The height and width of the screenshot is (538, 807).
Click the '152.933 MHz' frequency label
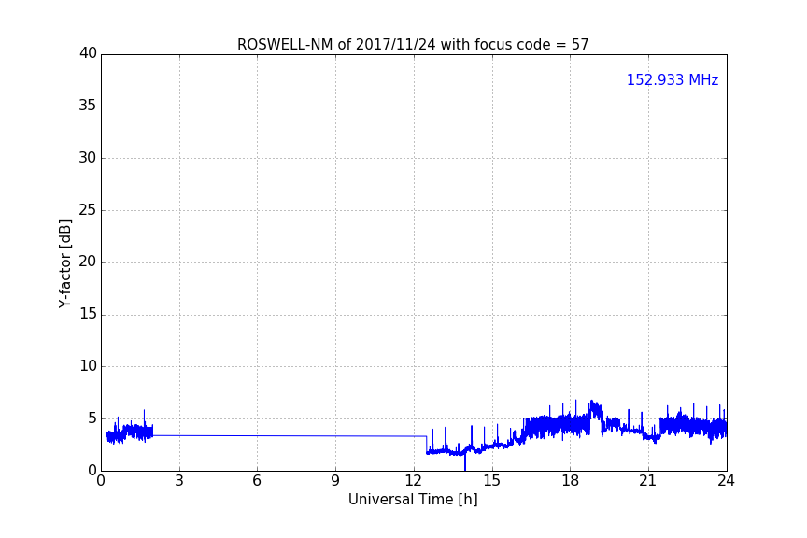point(672,79)
